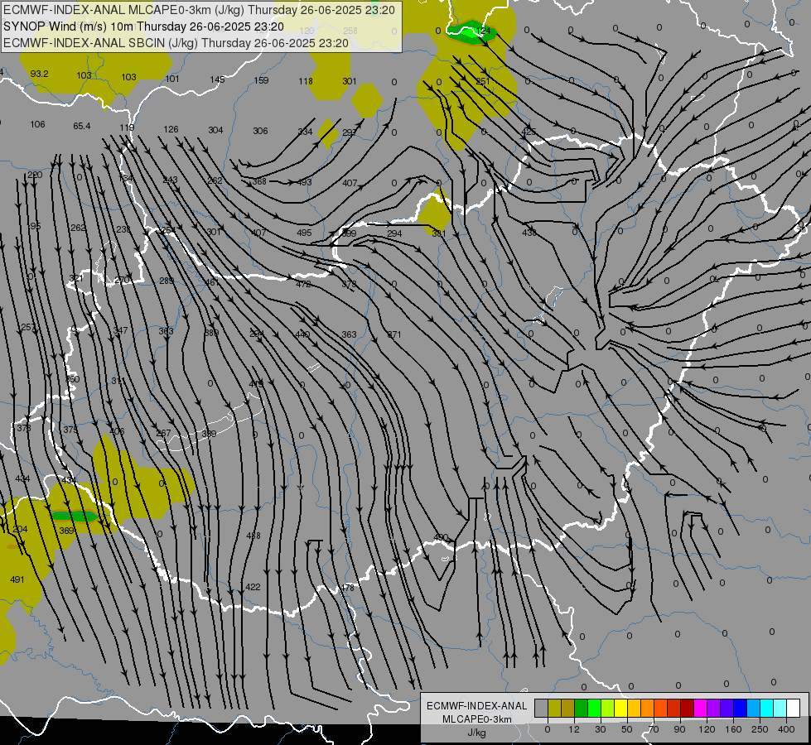Screen dimensions: 811x745
Task: Click the '90' tick label in legend
Action: (679, 729)
